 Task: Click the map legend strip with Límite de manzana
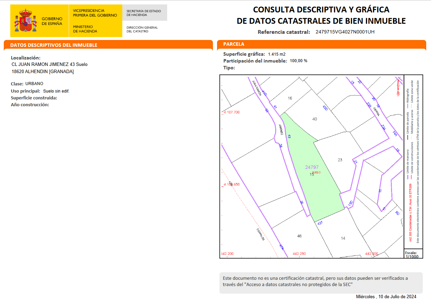pyautogui.click(x=413, y=161)
